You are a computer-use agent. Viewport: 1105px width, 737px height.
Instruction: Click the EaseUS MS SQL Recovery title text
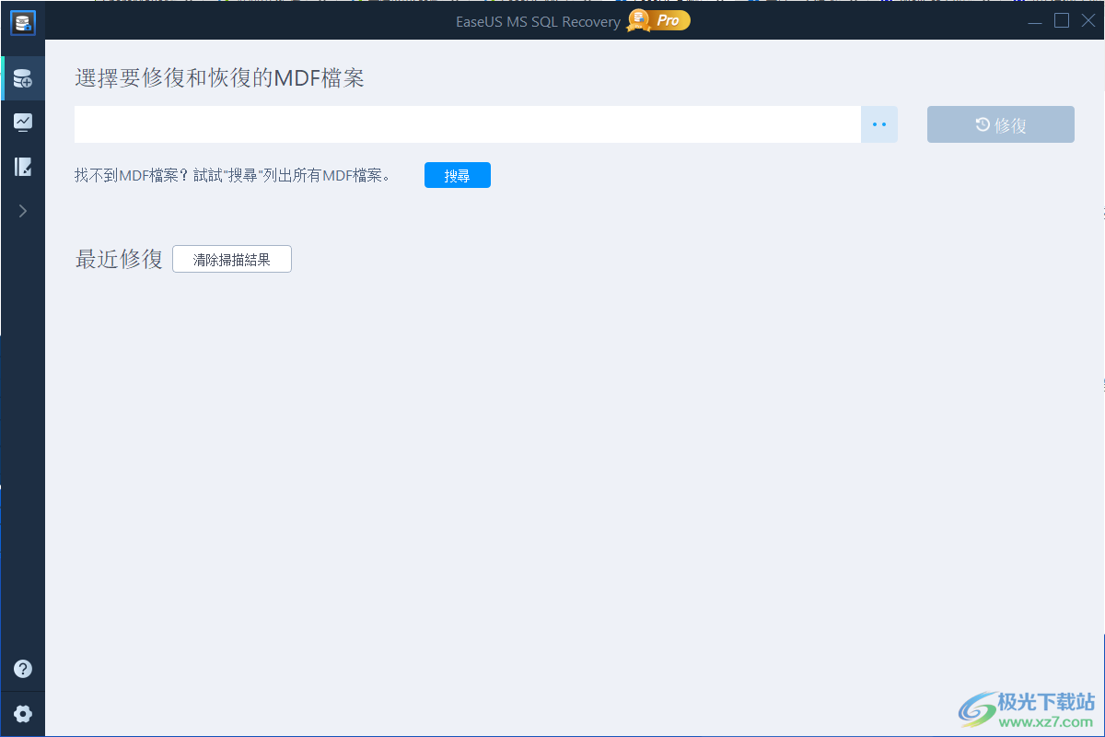pos(538,21)
